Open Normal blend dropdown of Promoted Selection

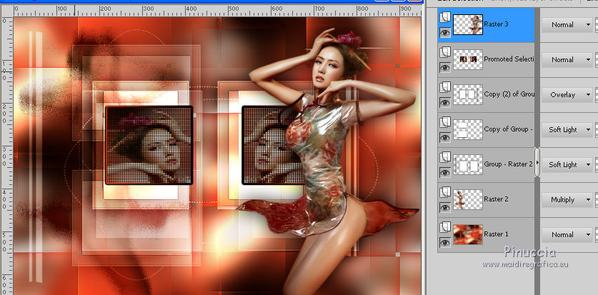click(x=567, y=60)
